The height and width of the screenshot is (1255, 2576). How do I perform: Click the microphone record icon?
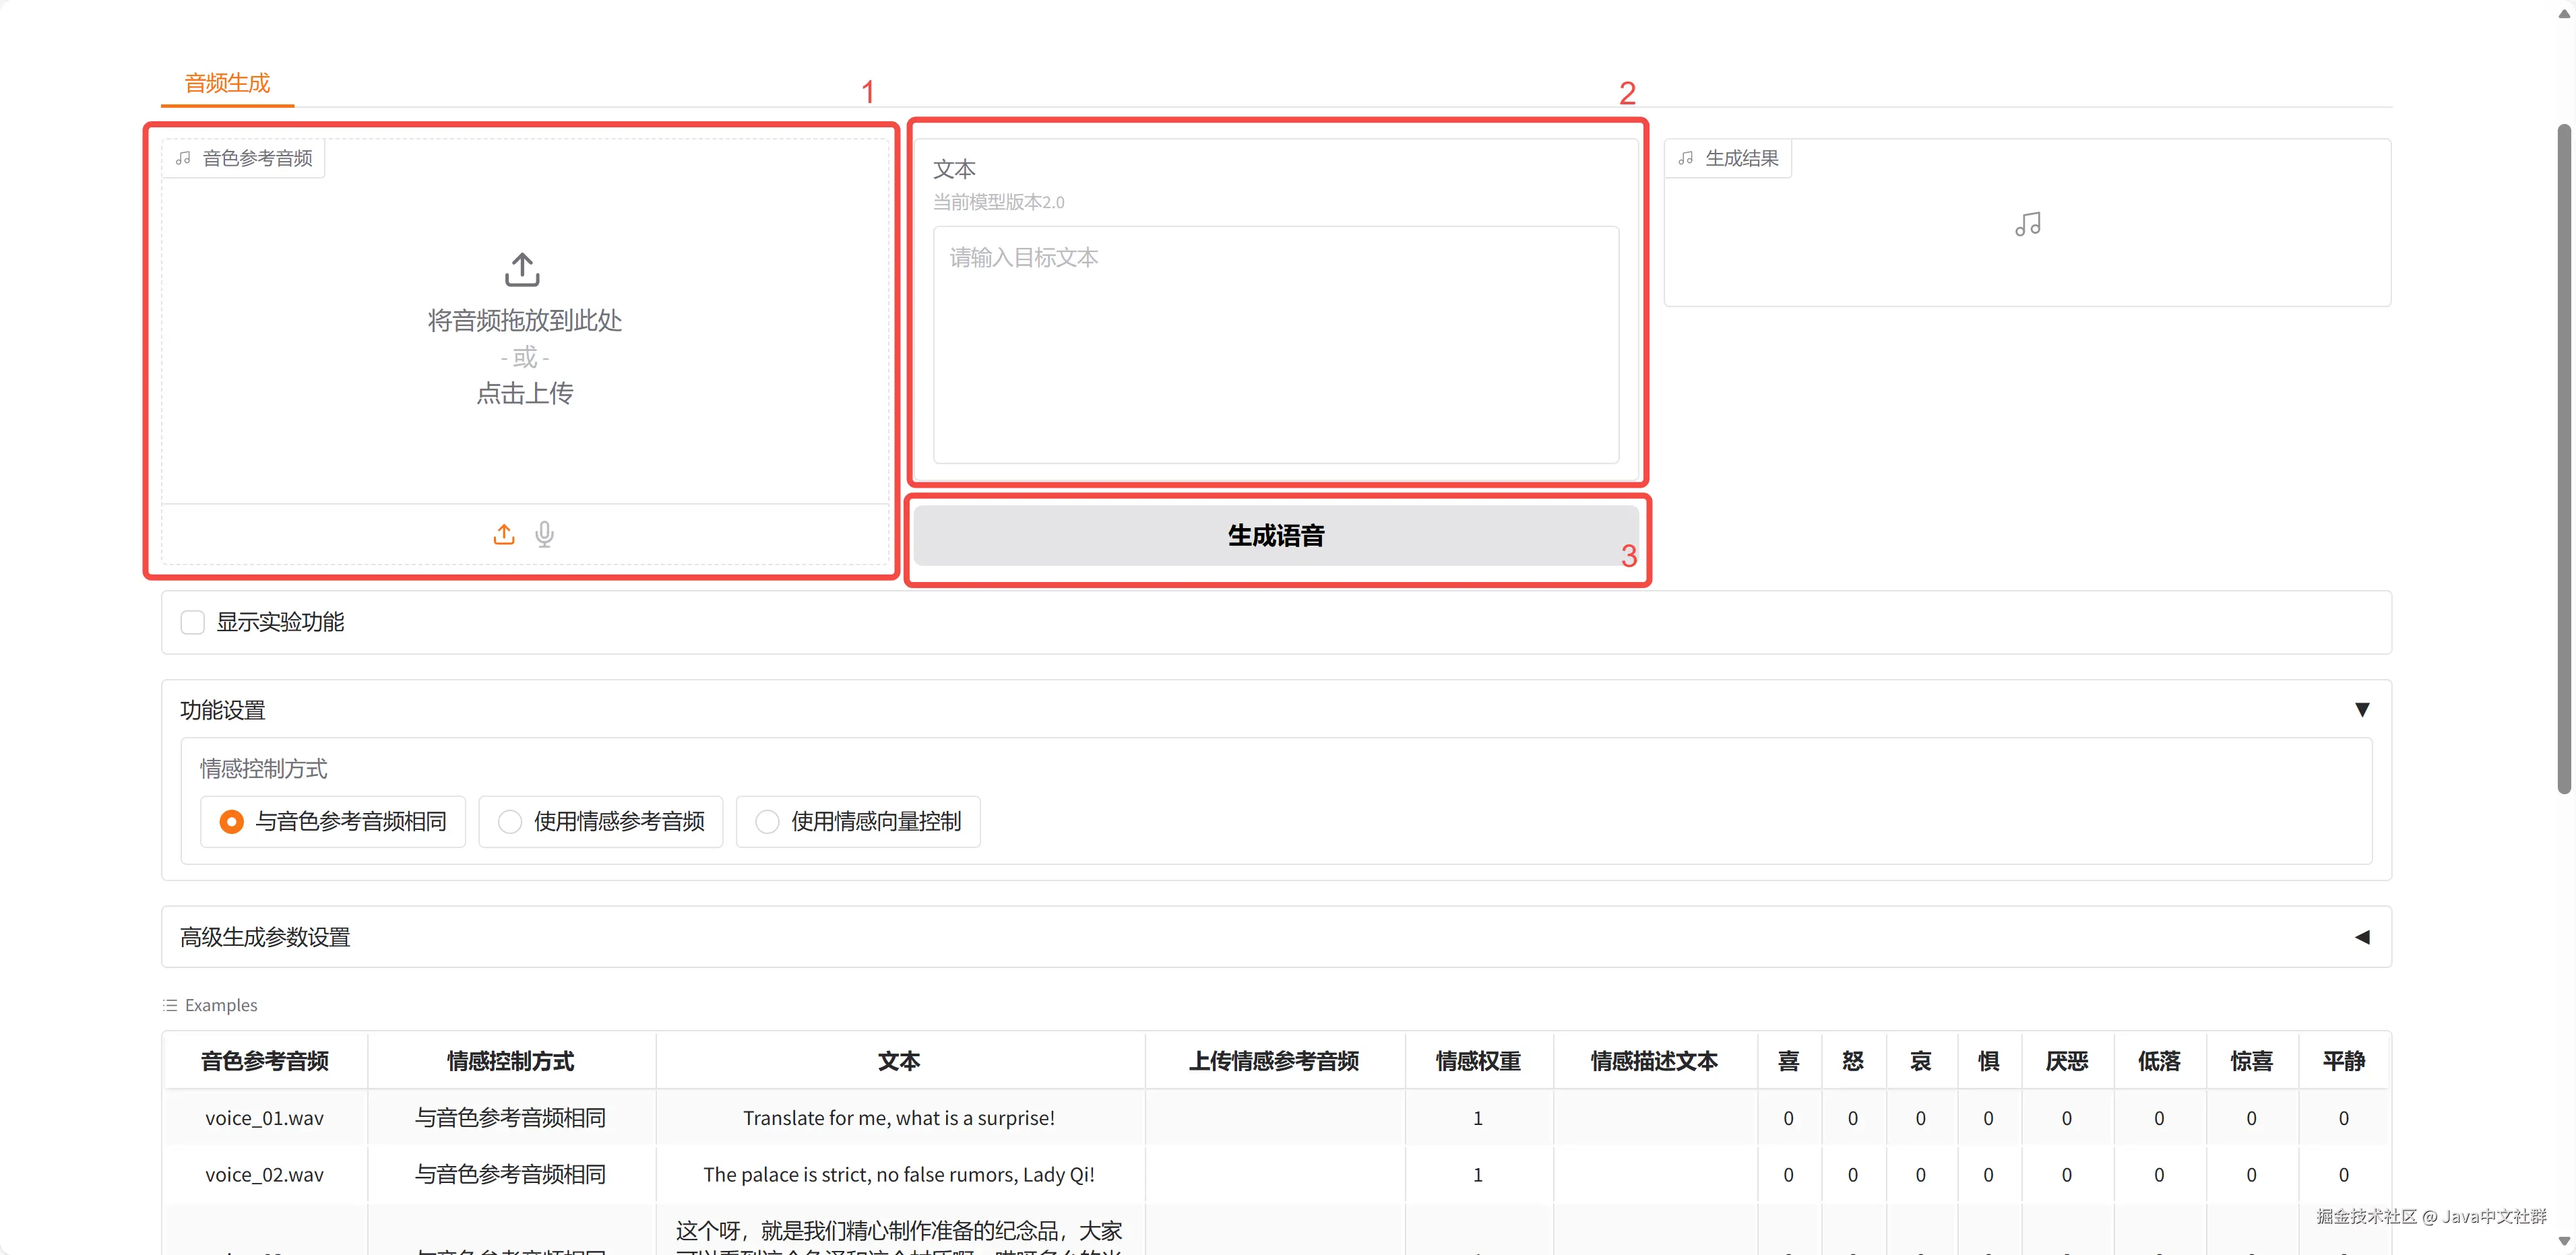tap(544, 534)
